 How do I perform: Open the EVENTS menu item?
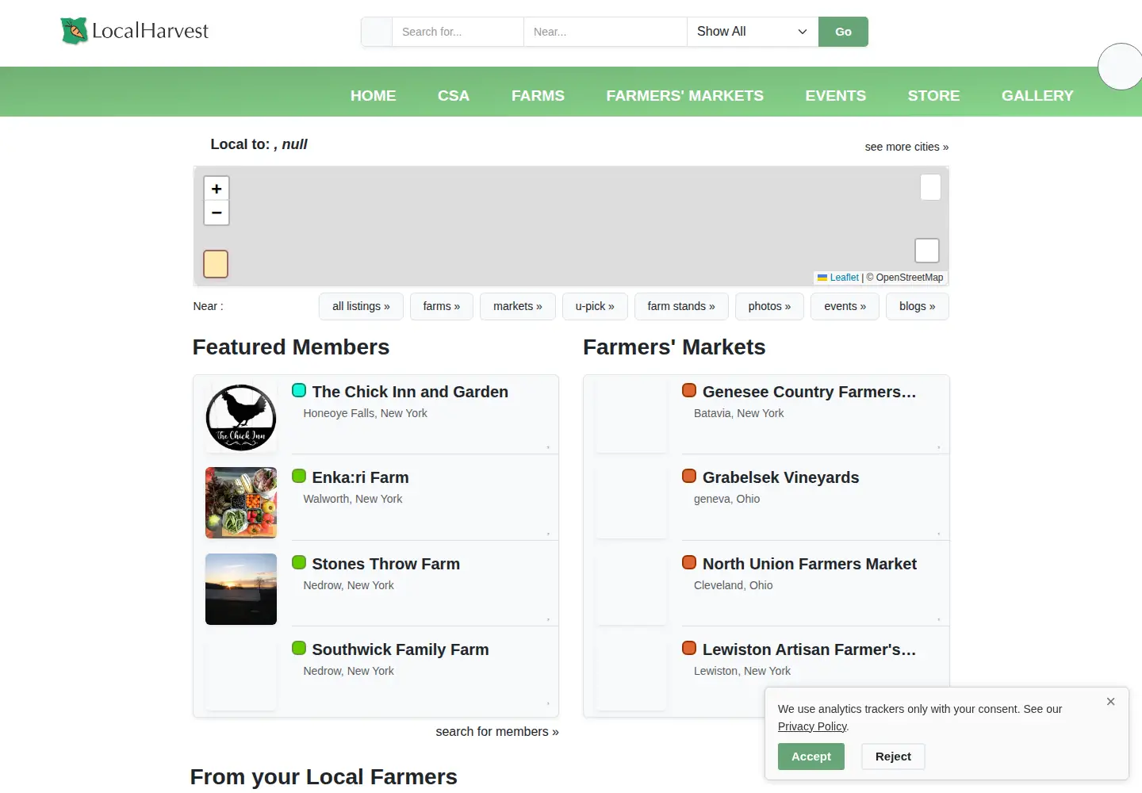836,95
